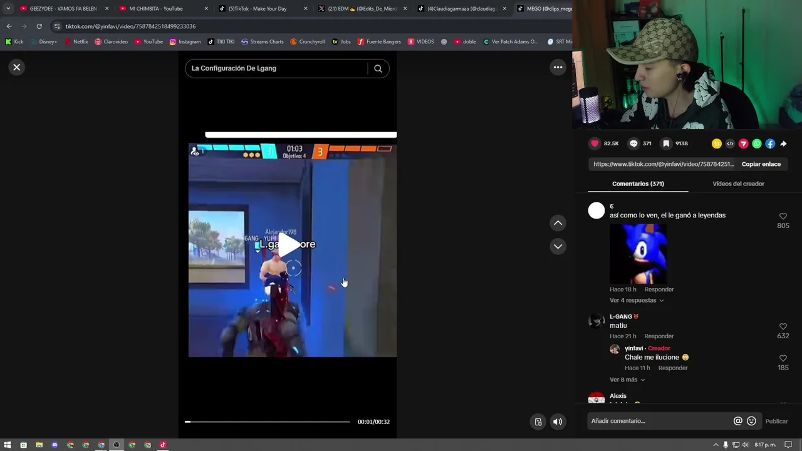Go to previous video with up arrow

pyautogui.click(x=558, y=223)
